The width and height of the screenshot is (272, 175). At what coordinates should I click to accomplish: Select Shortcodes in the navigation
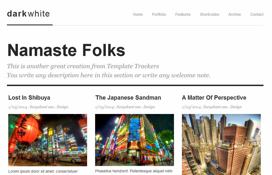pos(209,14)
